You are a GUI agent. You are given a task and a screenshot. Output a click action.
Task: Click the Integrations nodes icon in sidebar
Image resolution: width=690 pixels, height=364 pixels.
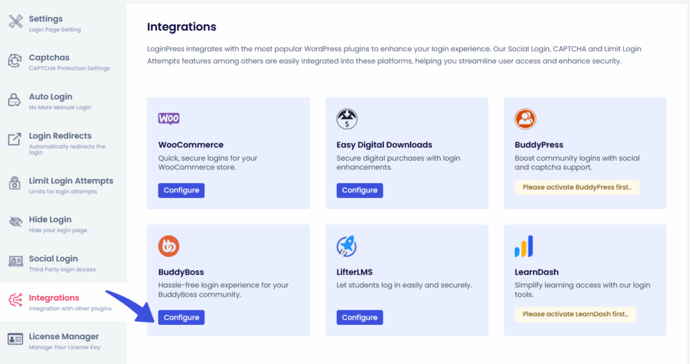(15, 300)
